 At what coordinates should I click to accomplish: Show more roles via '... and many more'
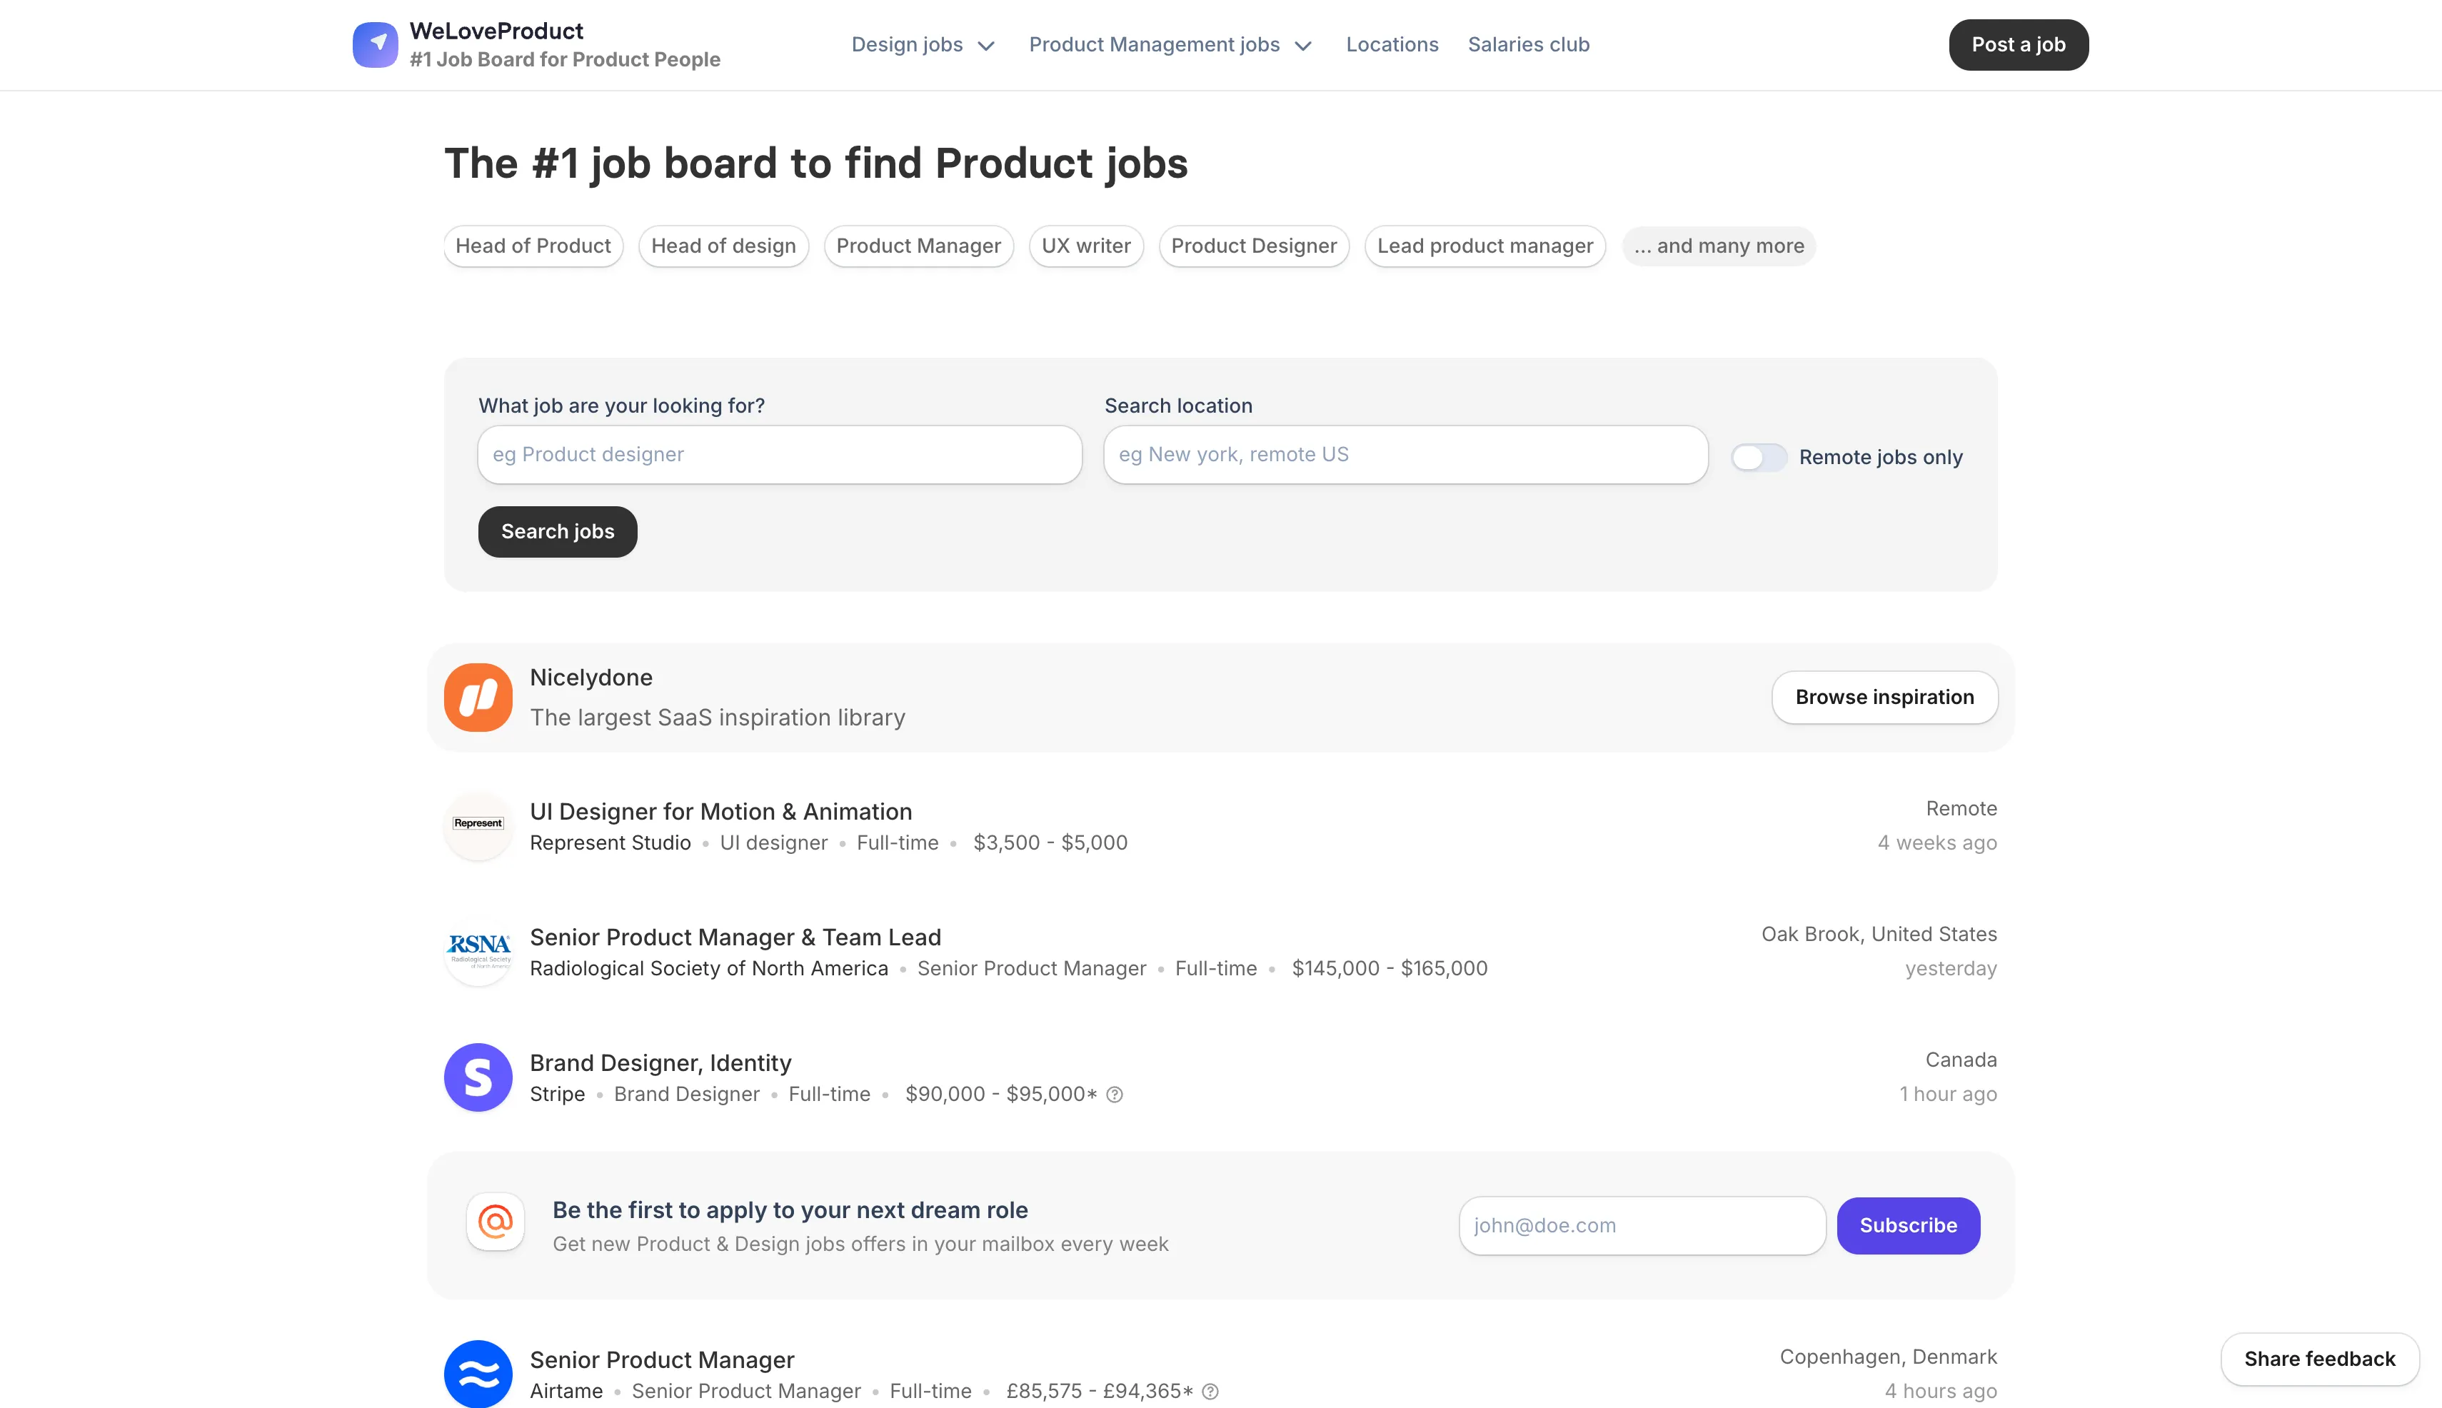coord(1718,246)
